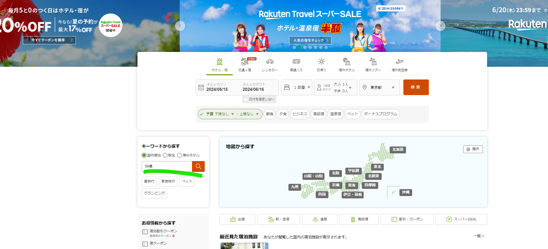Toggle the 温泉宿 filter chip
Screen dimensions: 548x249
point(336,114)
